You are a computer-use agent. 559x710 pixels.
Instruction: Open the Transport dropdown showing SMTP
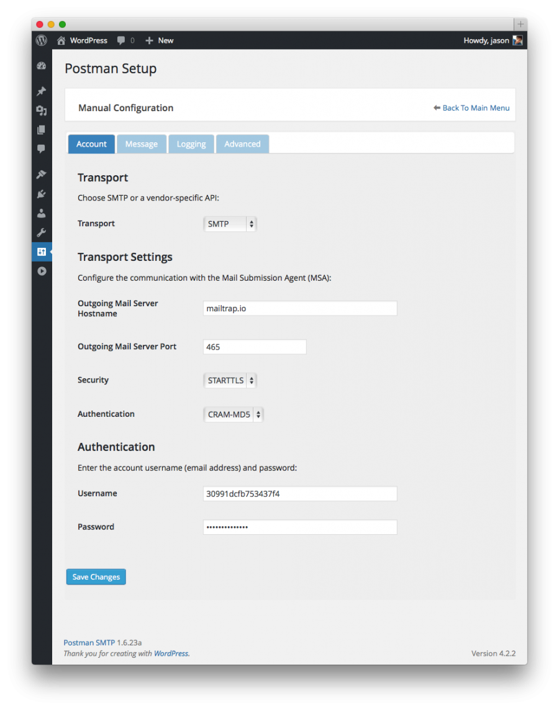(230, 224)
